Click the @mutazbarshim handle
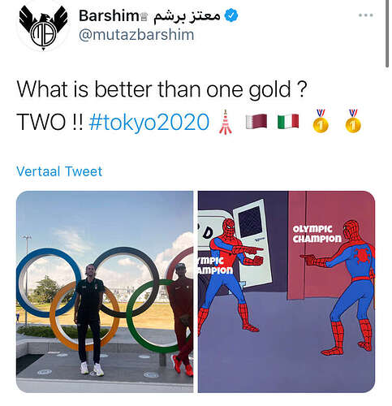Image resolution: width=392 pixels, height=406 pixels. click(136, 35)
